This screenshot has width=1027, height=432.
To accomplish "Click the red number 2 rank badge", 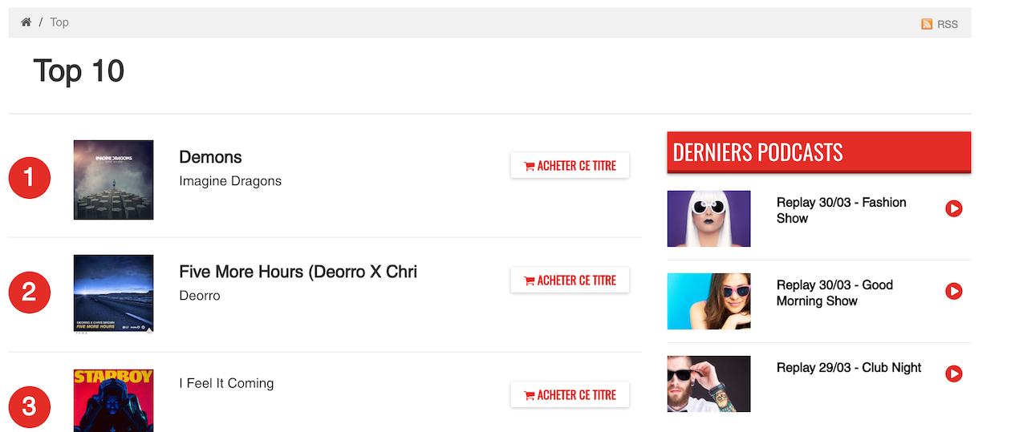I will 30,293.
